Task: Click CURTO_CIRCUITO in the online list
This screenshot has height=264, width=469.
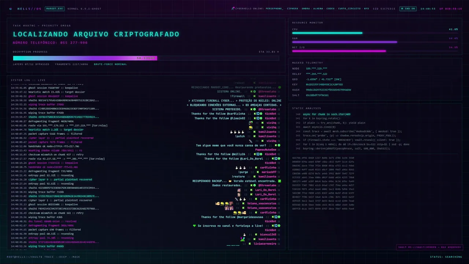Action: coord(349,8)
